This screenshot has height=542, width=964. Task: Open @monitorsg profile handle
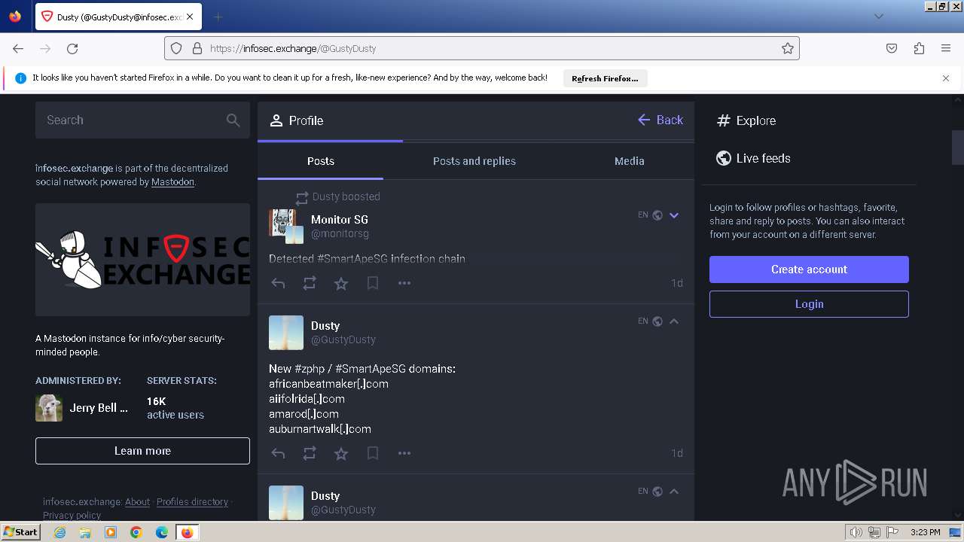tap(340, 233)
